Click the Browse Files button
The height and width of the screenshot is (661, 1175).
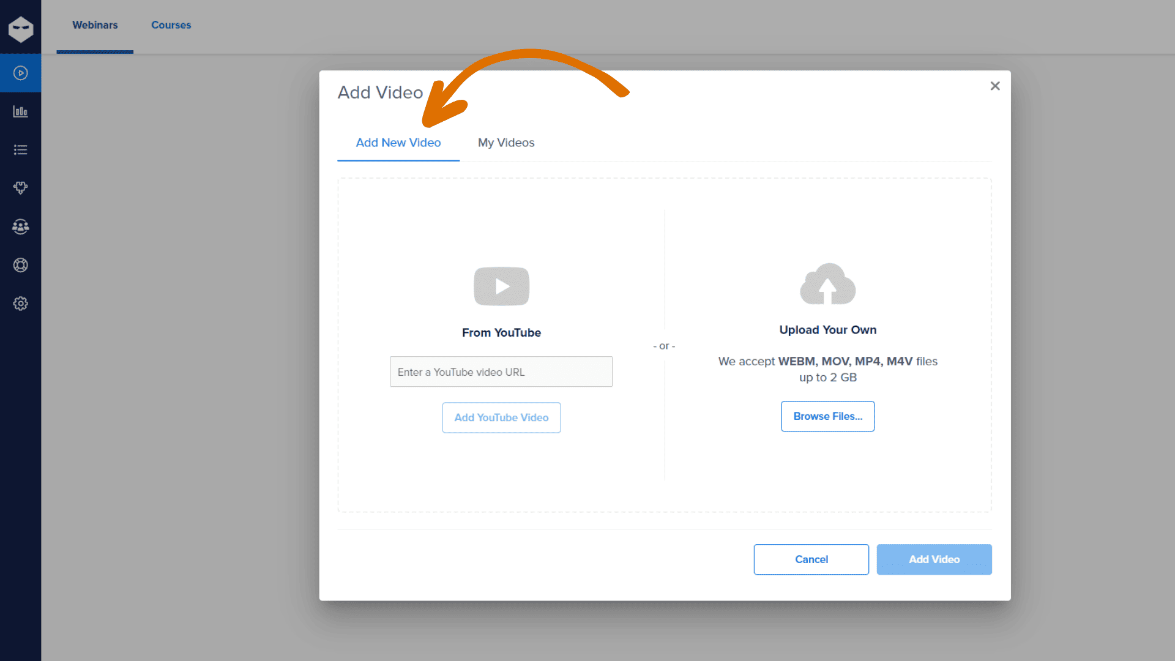point(827,416)
